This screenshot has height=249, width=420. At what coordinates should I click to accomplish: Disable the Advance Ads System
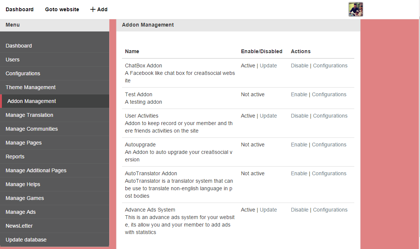tap(300, 210)
